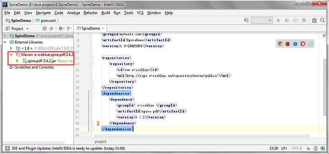Screen dimensions: 329x154
Task: Expand the spire.pdf-3.4.2.jar node
Action: click(x=18, y=61)
